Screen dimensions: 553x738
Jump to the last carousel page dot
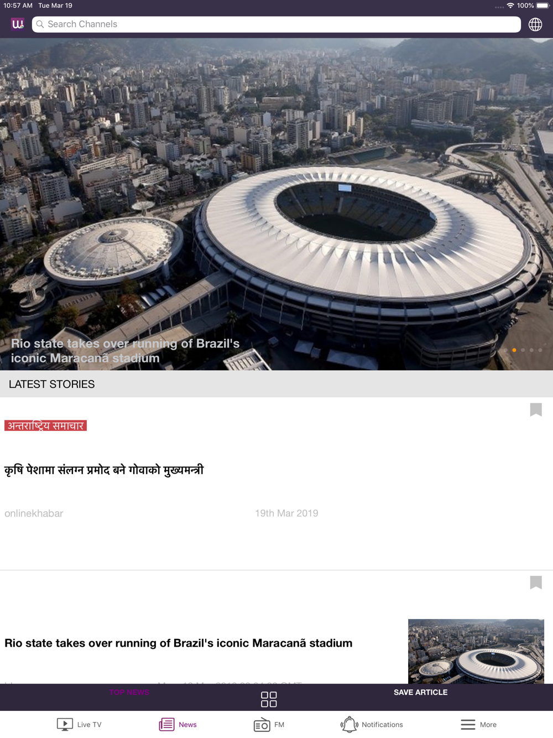point(540,350)
